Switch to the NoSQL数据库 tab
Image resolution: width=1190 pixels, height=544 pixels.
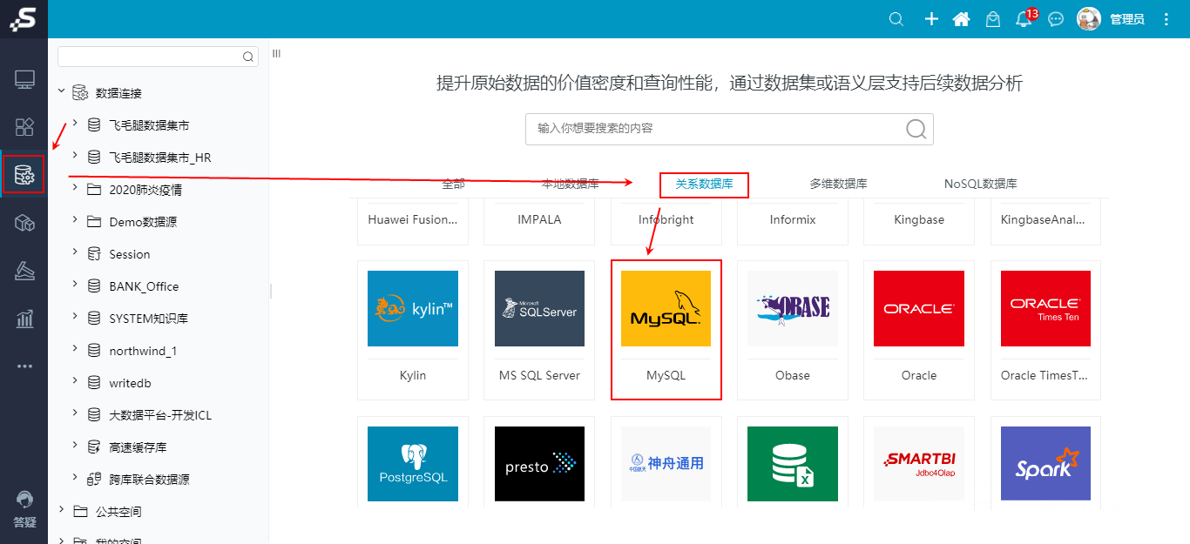point(981,184)
